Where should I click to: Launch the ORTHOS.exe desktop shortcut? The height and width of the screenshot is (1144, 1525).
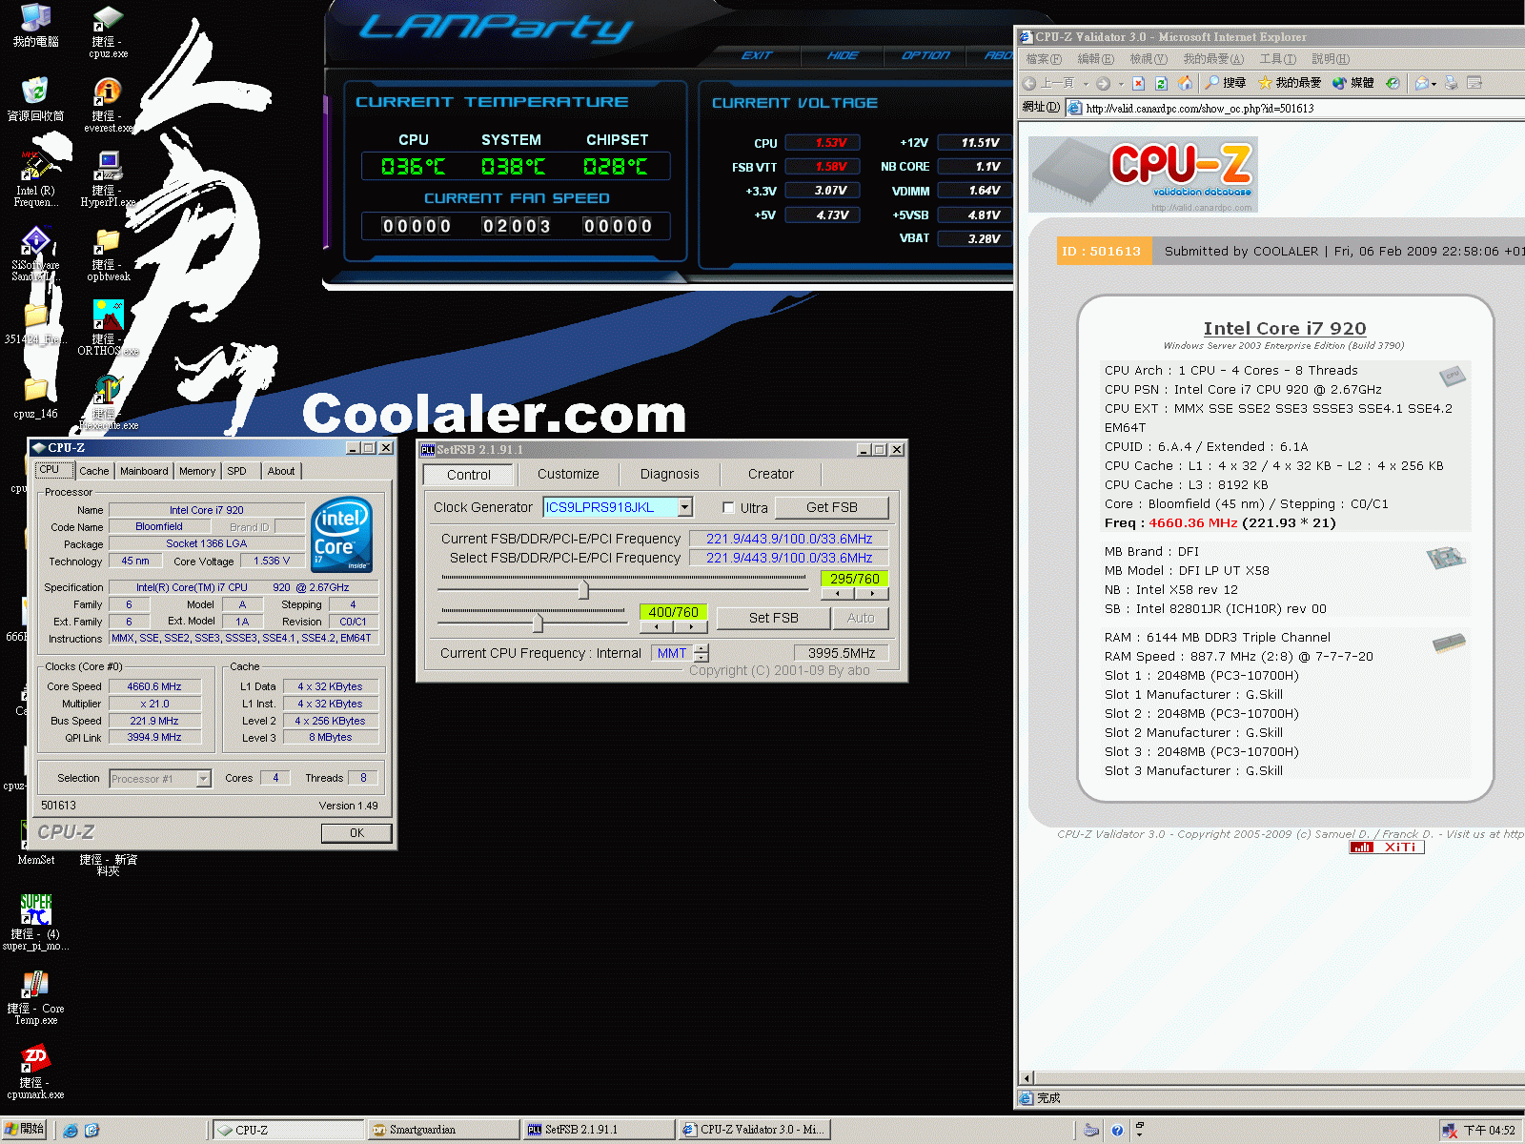point(108,328)
